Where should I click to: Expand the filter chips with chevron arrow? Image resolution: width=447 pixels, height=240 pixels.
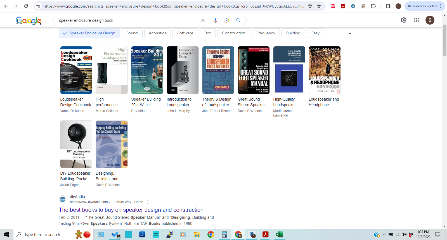350,33
